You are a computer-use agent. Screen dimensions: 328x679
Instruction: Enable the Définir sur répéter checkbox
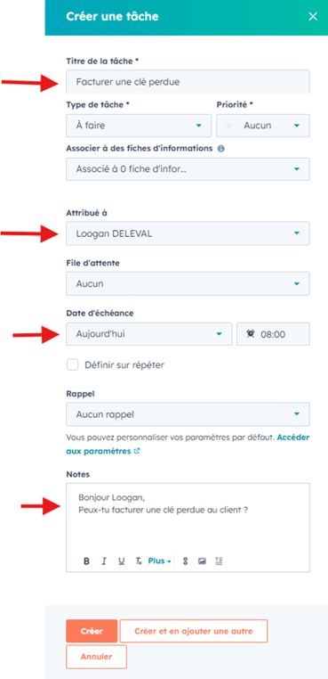pyautogui.click(x=72, y=365)
